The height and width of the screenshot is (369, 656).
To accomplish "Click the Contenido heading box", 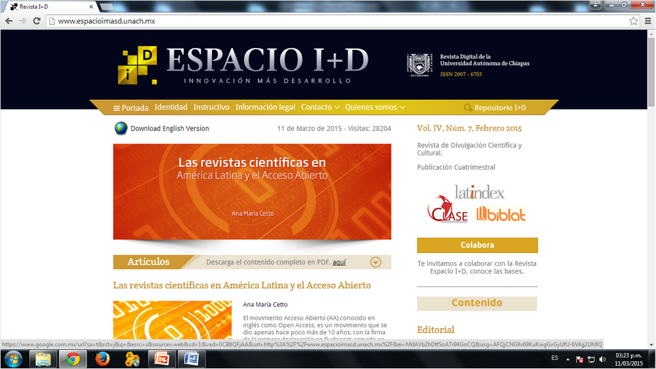I will (x=477, y=303).
